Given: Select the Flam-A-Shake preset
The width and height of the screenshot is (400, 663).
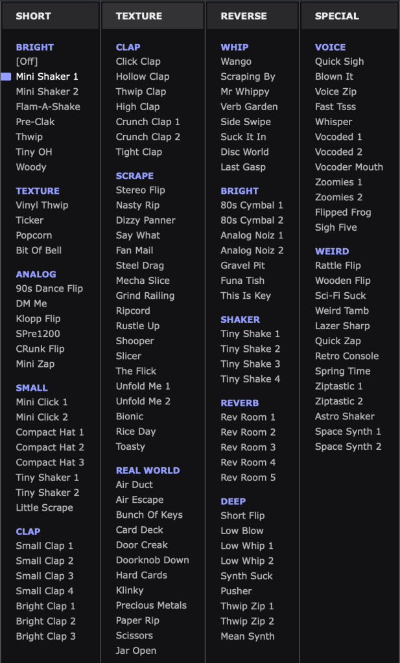Looking at the screenshot, I should coord(48,107).
